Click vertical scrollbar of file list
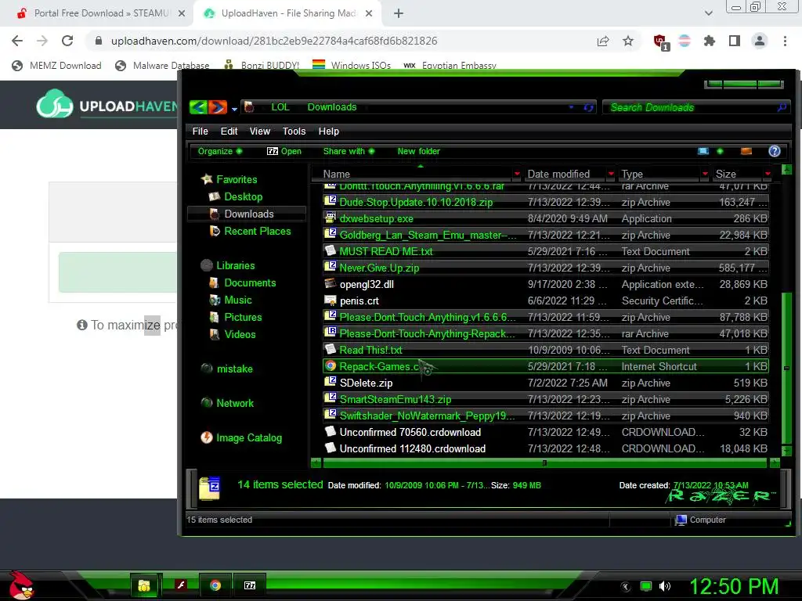This screenshot has width=802, height=601. click(786, 368)
